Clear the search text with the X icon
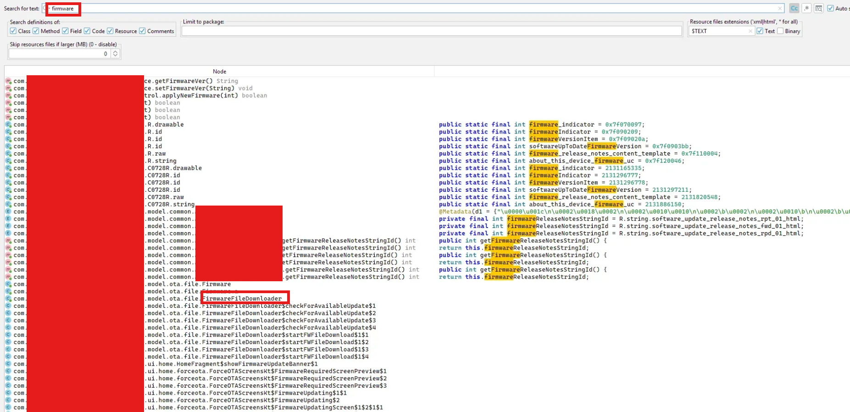This screenshot has height=412, width=850. (780, 8)
